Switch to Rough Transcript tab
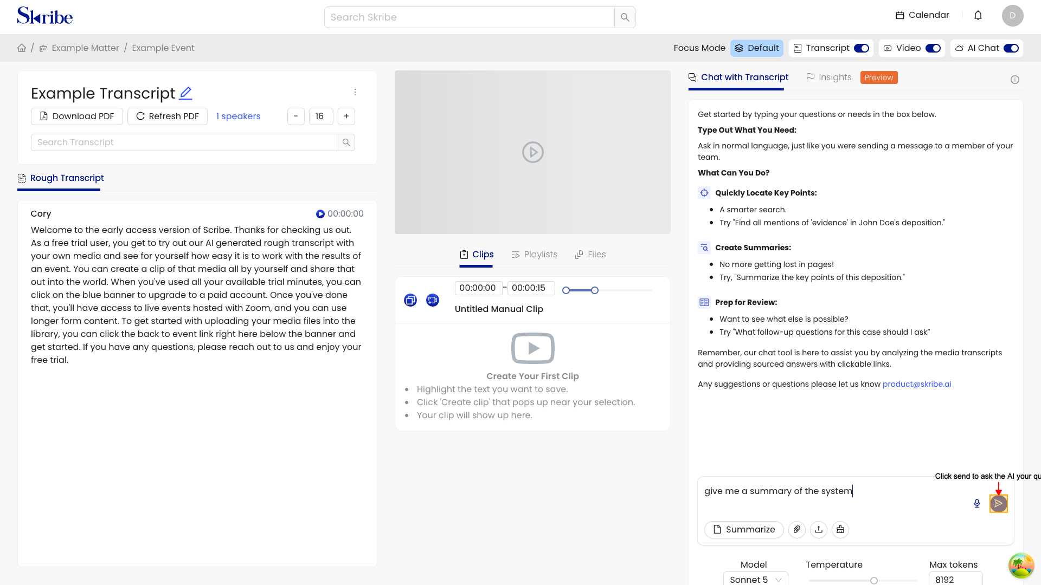 [x=60, y=178]
